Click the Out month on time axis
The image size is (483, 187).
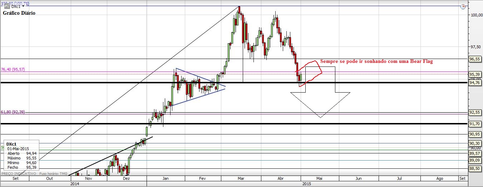click(x=50, y=178)
